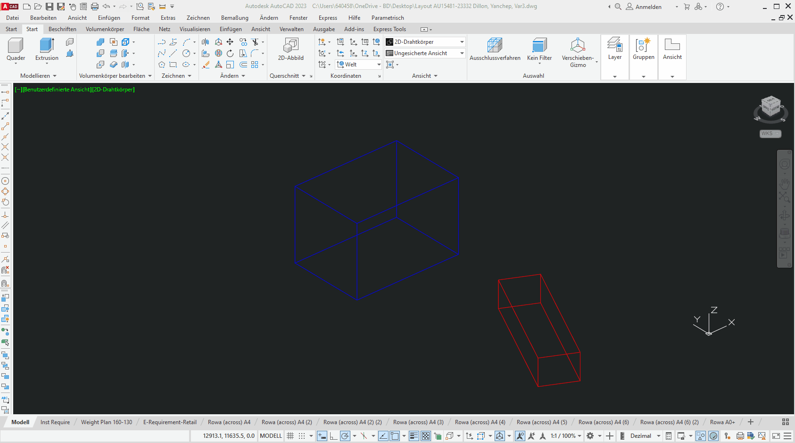Open the Welt UCS dropdown
Viewport: 795px width, 443px height.
[x=358, y=65]
